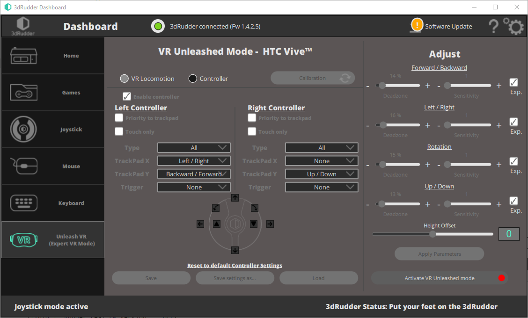Click the up arrow on rudder diagram
528x318 pixels.
(x=235, y=198)
